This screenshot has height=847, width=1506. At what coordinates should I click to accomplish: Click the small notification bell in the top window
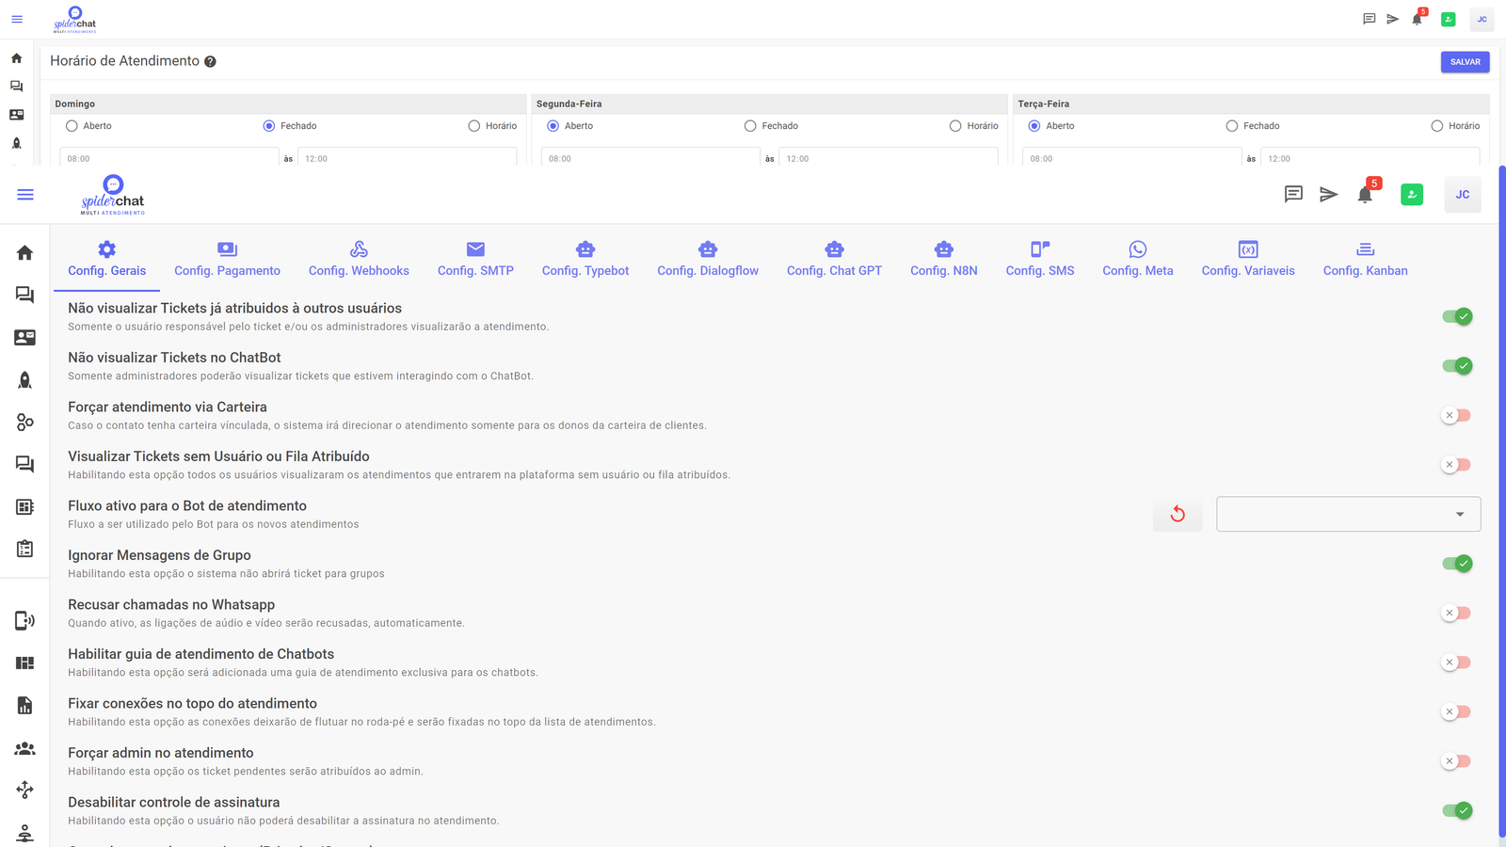pyautogui.click(x=1418, y=18)
